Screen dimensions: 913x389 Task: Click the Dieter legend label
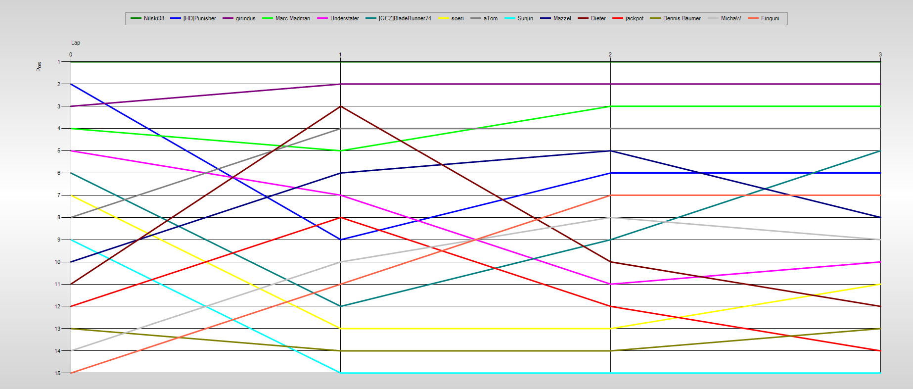(598, 18)
